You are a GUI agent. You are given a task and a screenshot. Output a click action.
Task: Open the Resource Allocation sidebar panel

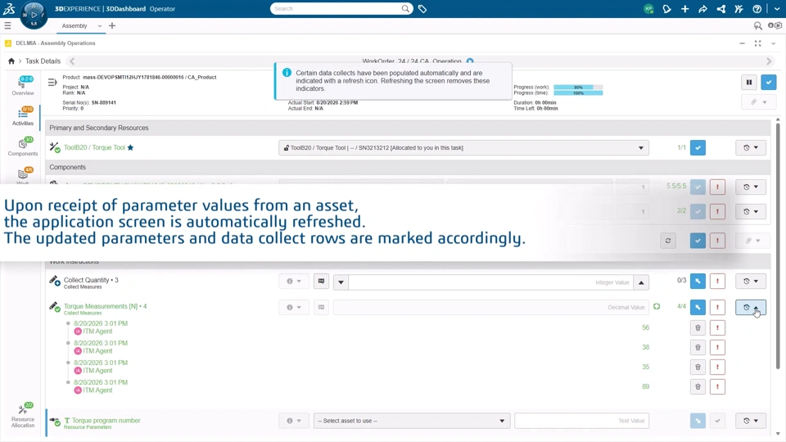pos(23,416)
